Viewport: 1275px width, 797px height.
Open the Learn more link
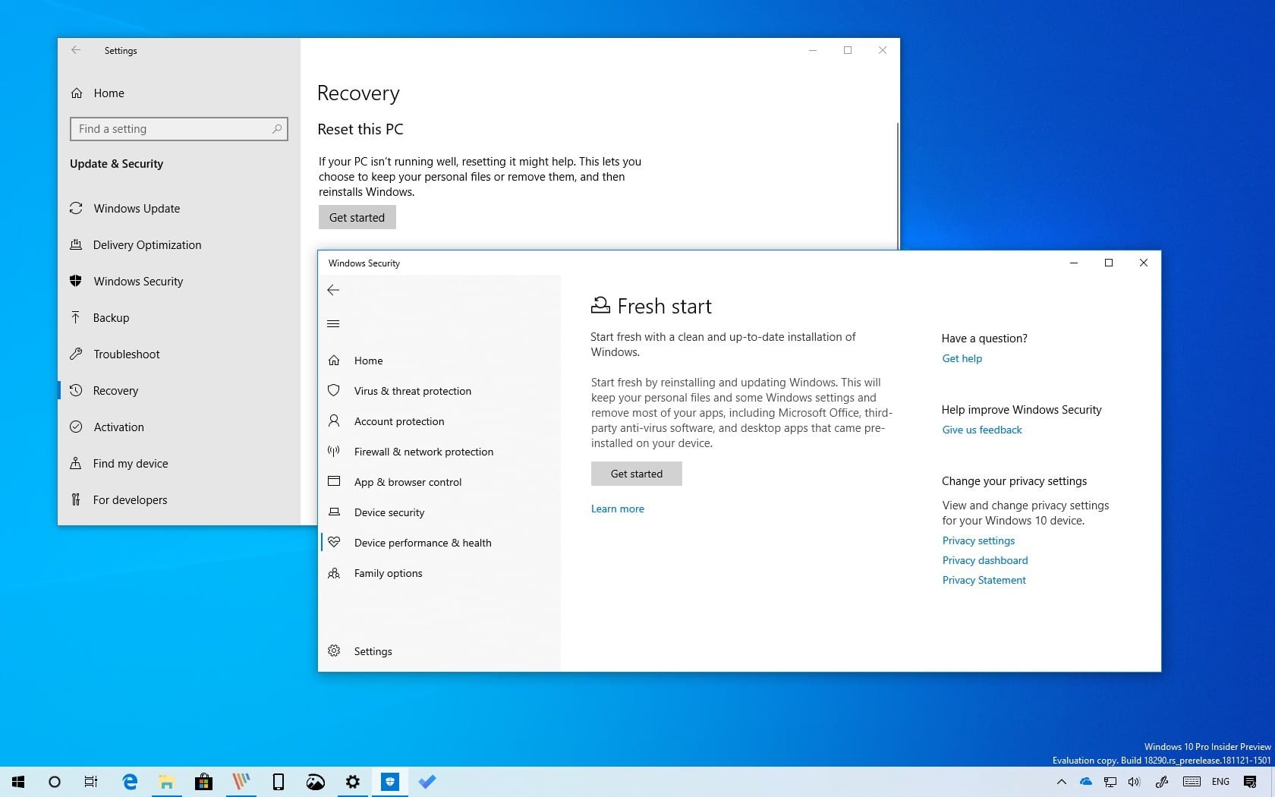click(617, 509)
